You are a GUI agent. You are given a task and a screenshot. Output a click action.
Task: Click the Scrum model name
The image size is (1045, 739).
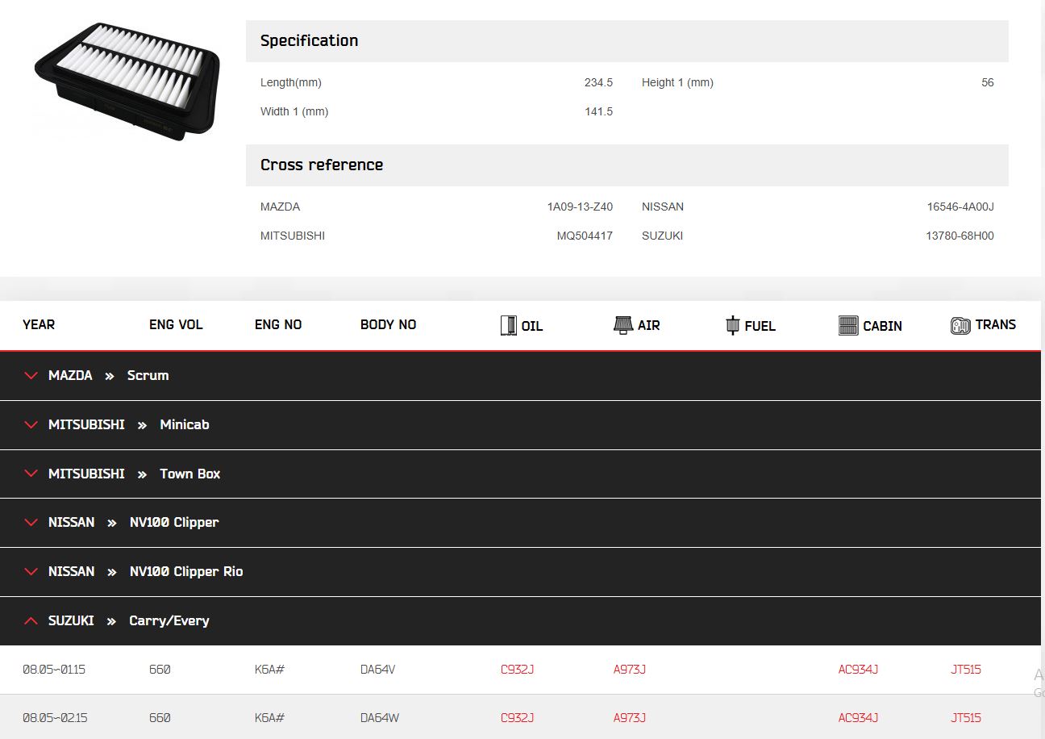click(x=148, y=375)
